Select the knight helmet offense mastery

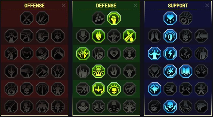pos(27,107)
